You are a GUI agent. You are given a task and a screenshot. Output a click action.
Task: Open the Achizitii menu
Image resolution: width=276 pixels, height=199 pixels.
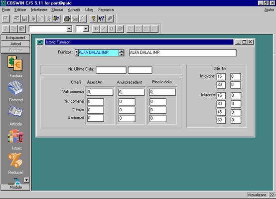74,10
